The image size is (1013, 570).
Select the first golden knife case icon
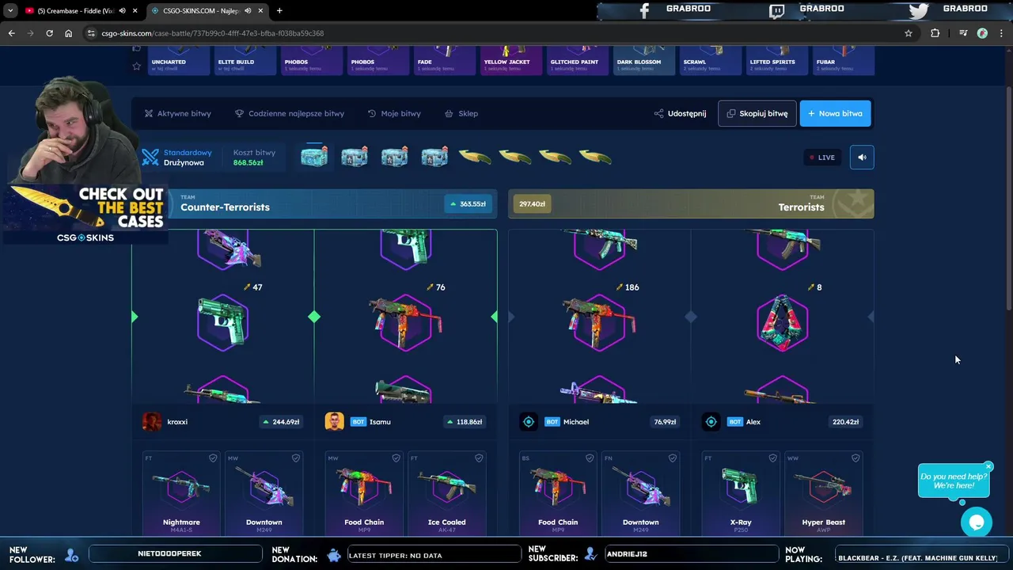(475, 157)
